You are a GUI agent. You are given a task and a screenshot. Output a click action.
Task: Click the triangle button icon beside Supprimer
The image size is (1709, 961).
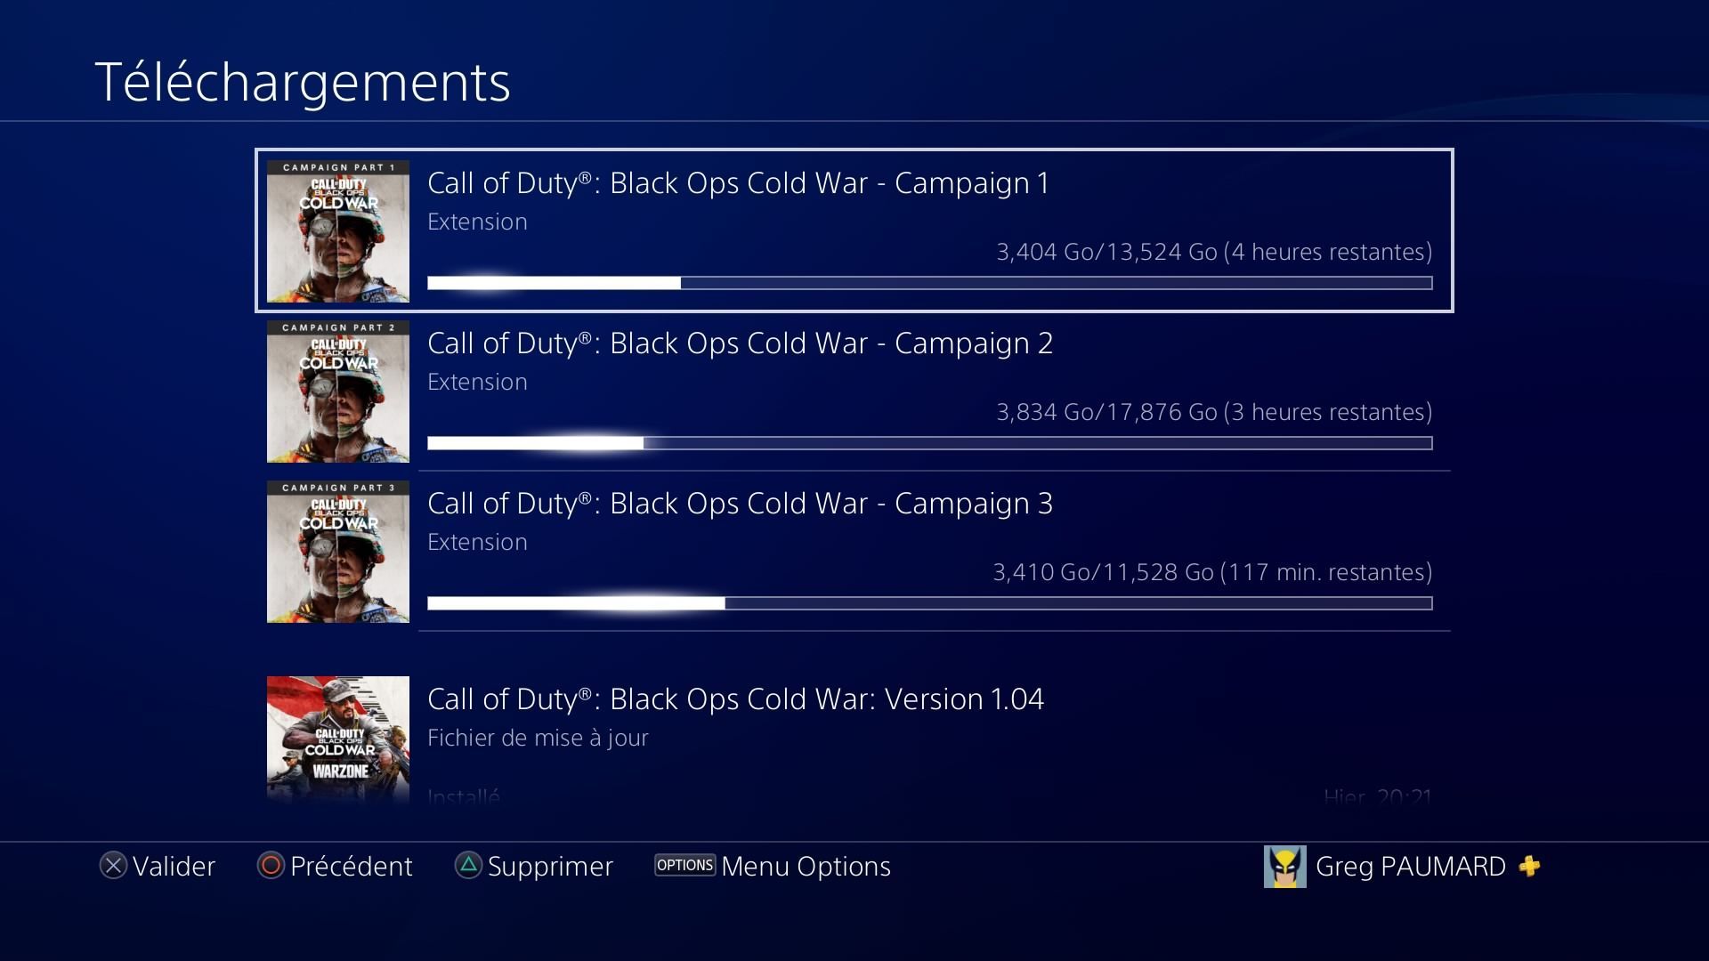(x=468, y=865)
